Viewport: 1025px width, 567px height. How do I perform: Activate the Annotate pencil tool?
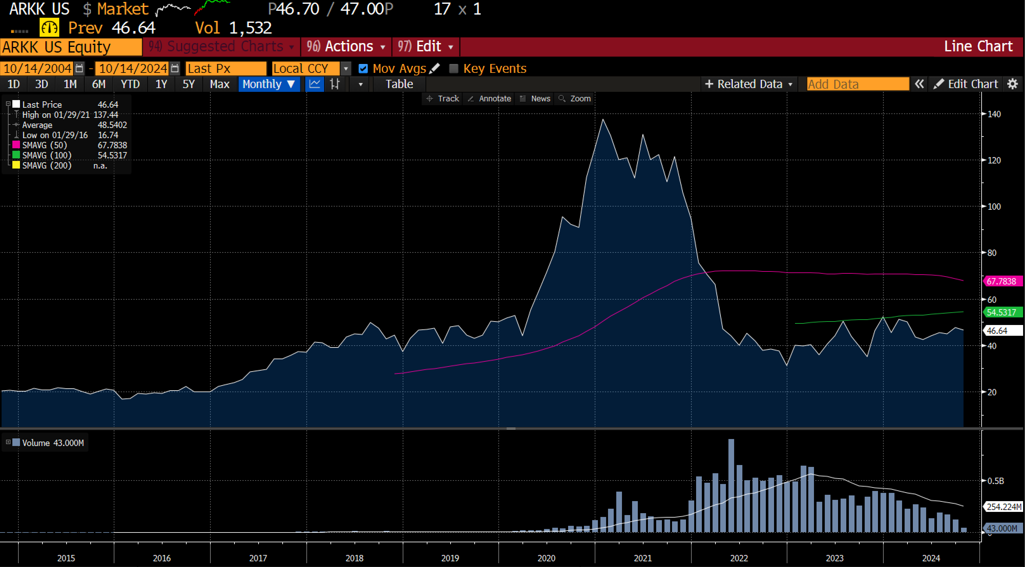point(490,99)
